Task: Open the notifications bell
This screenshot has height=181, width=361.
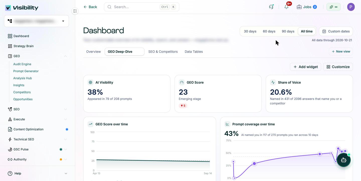Action: click(286, 7)
